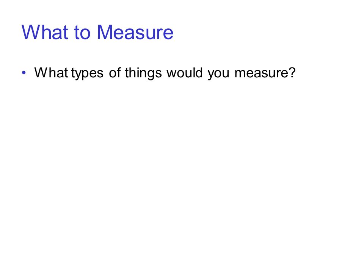
Task: Click the word things in the bullet
Action: (143, 73)
